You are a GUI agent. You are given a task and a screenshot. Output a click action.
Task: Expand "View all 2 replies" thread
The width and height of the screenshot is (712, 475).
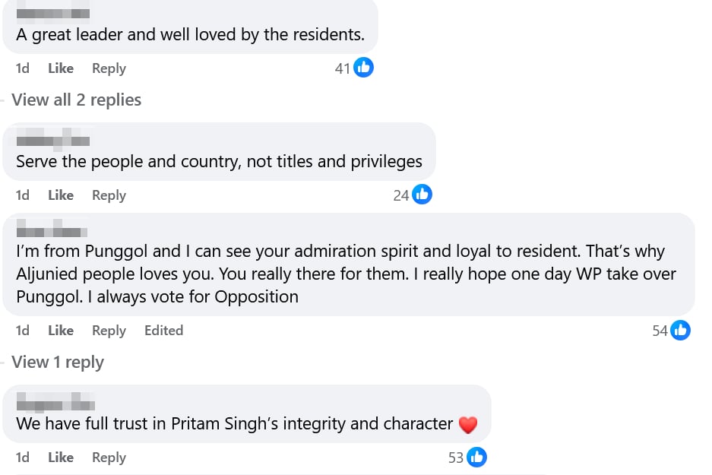(x=77, y=100)
